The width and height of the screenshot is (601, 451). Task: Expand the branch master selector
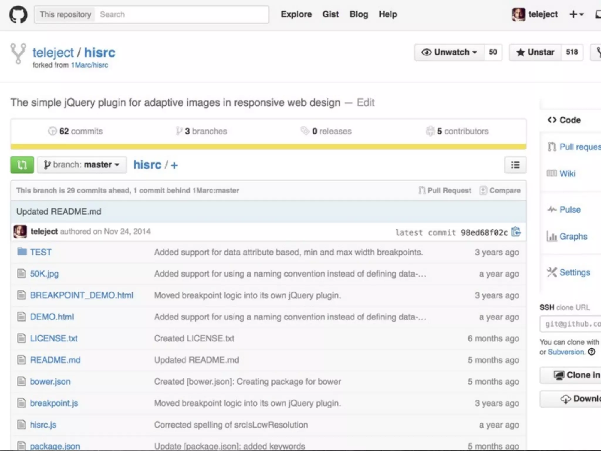pyautogui.click(x=82, y=165)
